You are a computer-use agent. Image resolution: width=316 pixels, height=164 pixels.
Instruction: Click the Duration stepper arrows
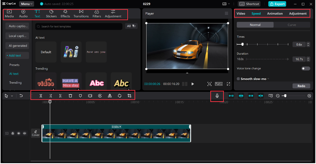coord(308,59)
